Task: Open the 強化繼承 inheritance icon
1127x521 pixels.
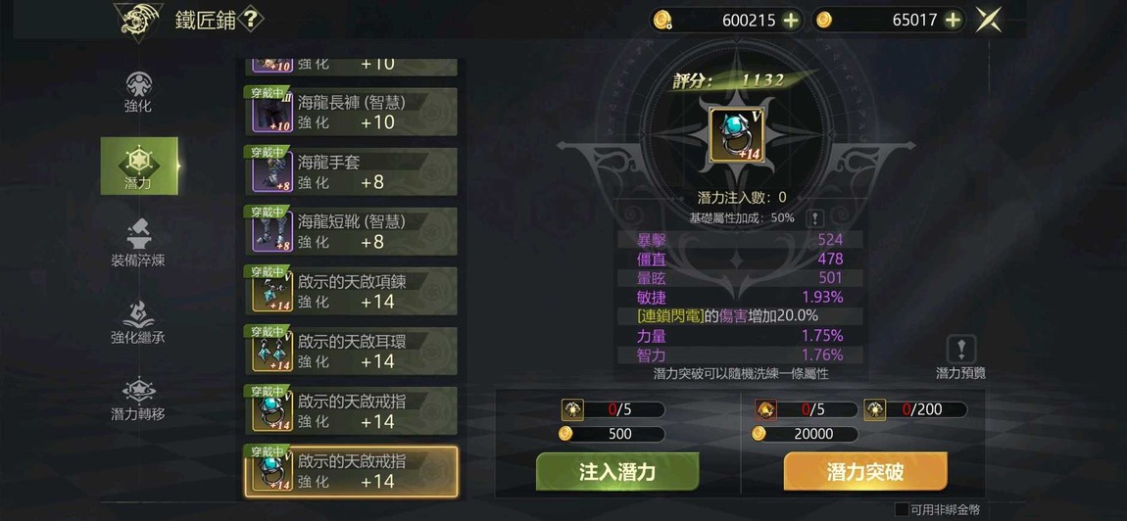Action: [x=138, y=320]
